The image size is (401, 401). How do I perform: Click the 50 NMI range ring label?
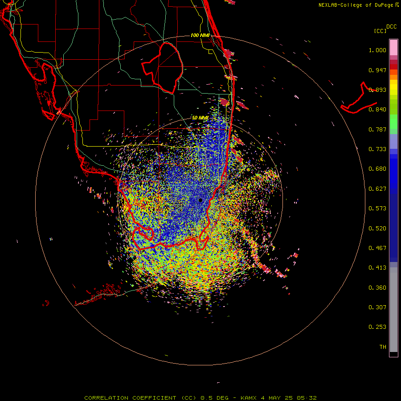(x=200, y=118)
